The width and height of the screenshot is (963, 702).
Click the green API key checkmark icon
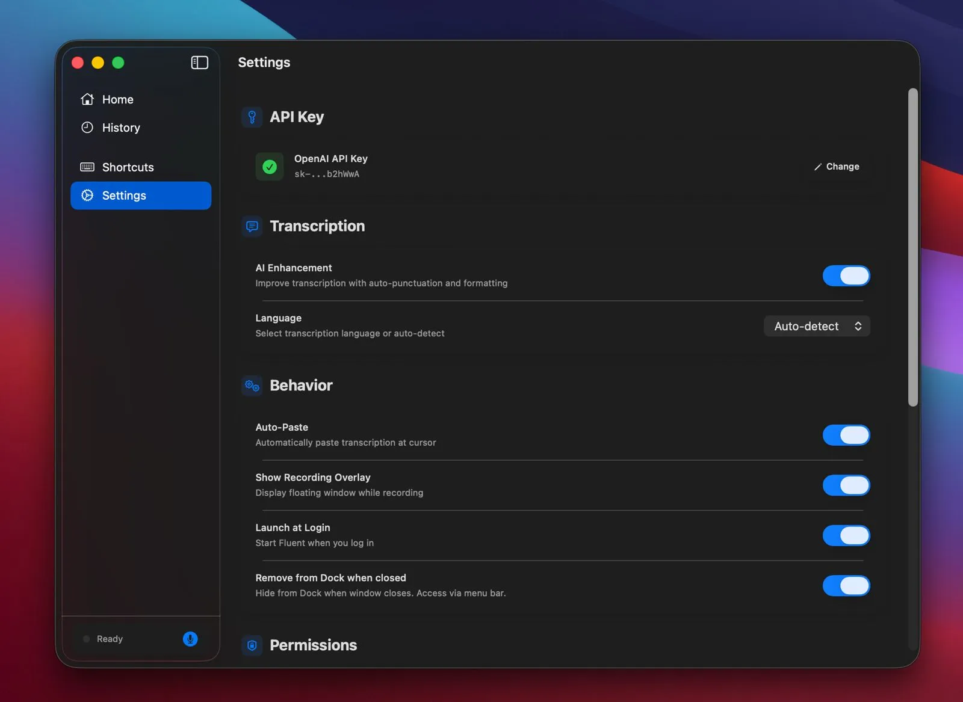270,167
